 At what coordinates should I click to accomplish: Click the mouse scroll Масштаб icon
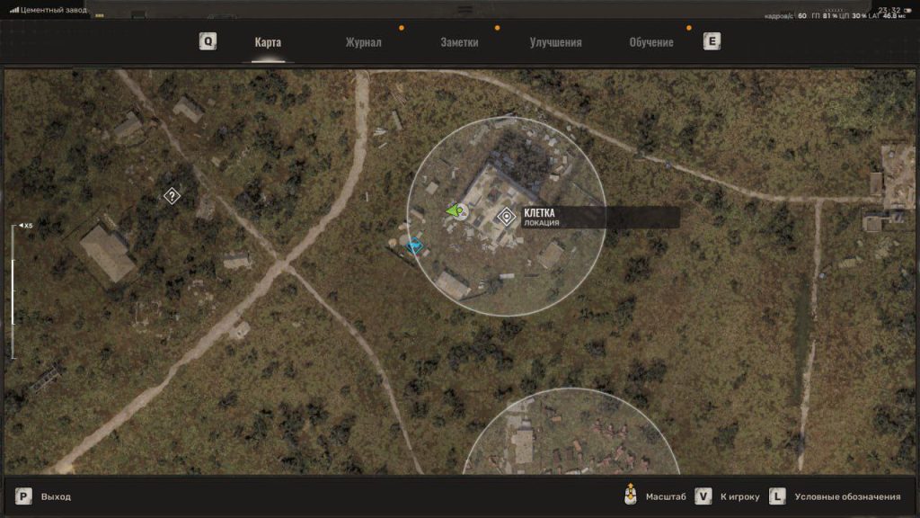tap(632, 496)
